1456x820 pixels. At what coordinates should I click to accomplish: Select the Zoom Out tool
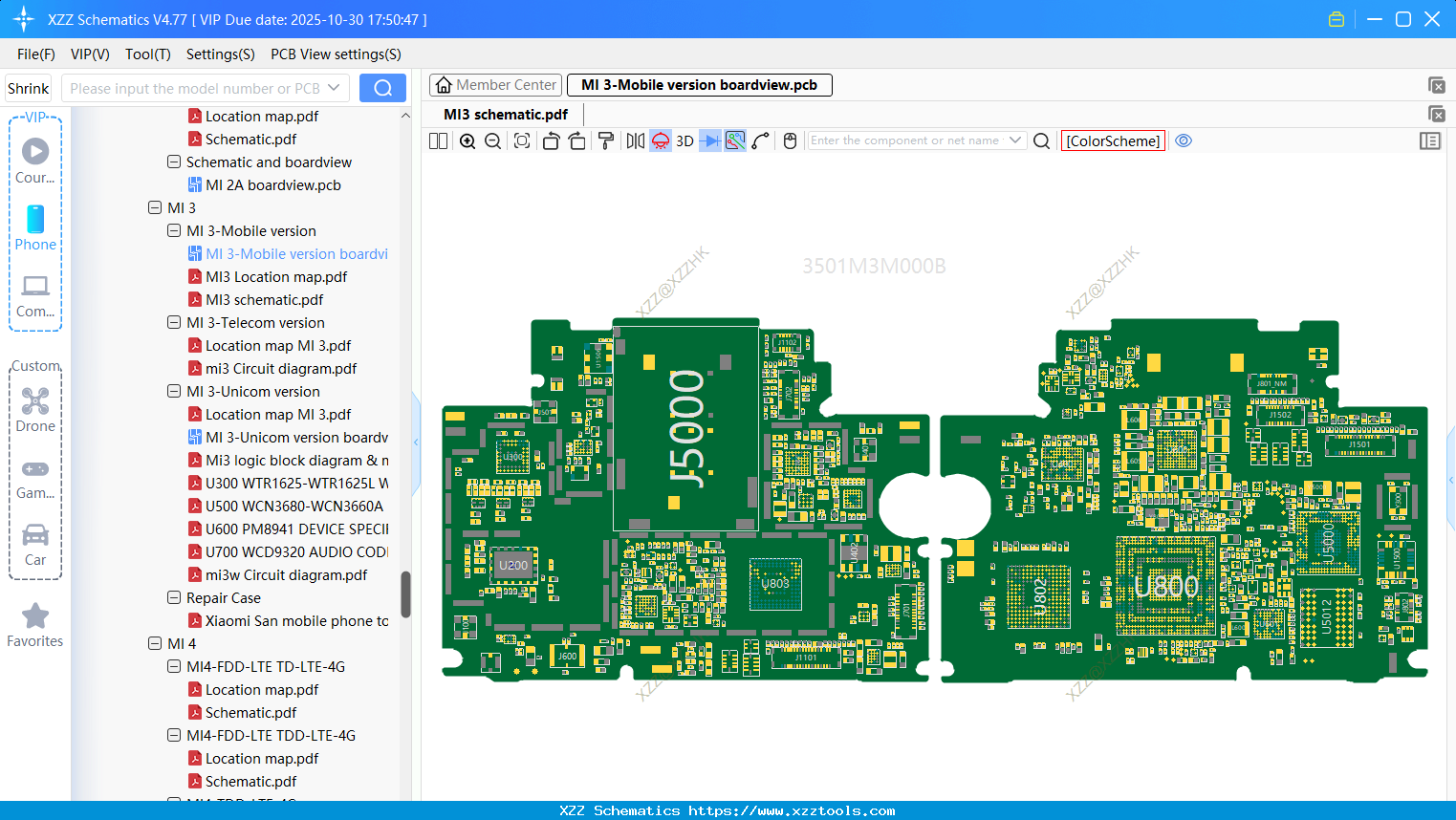click(492, 140)
